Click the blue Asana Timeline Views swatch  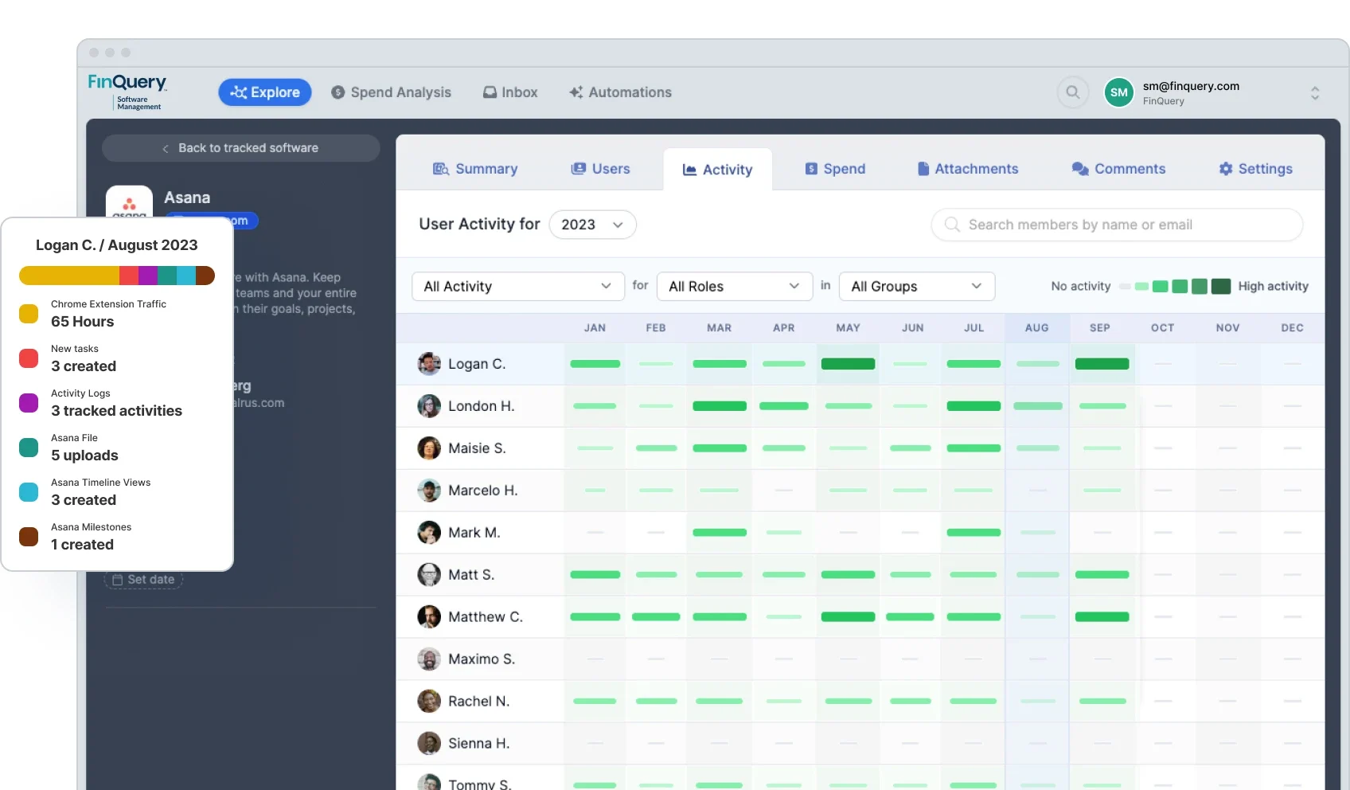[x=29, y=492]
